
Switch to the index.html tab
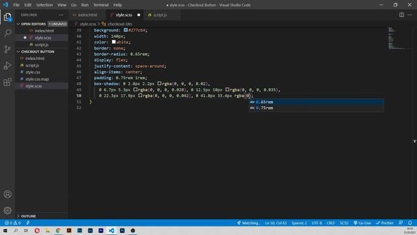point(87,15)
